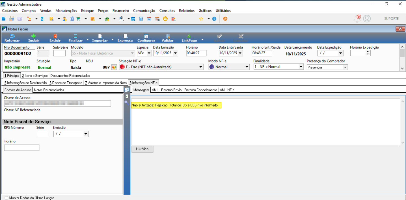406x200 pixels.
Task: Expand the Presença do Comprador dropdown
Action: 345,67
